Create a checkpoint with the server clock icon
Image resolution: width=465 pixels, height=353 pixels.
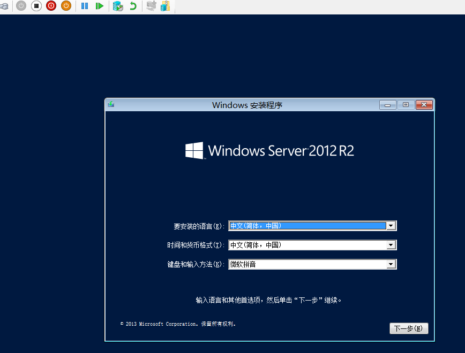(x=118, y=6)
